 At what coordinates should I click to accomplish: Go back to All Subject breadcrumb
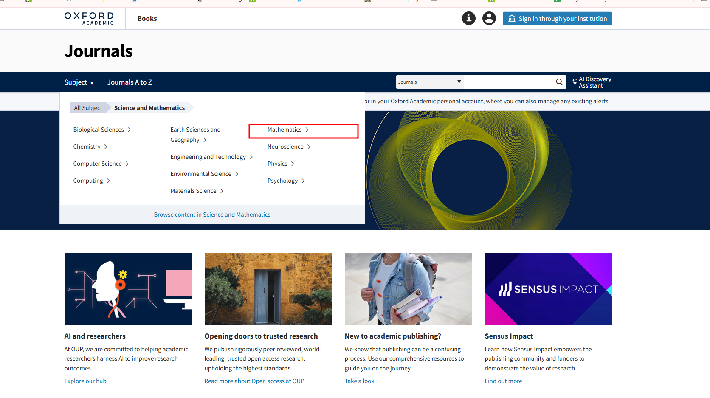tap(88, 108)
